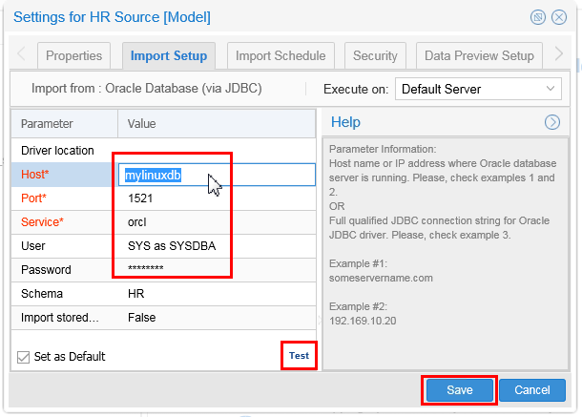This screenshot has height=417, width=582.
Task: Click the Test connection link
Action: [299, 356]
